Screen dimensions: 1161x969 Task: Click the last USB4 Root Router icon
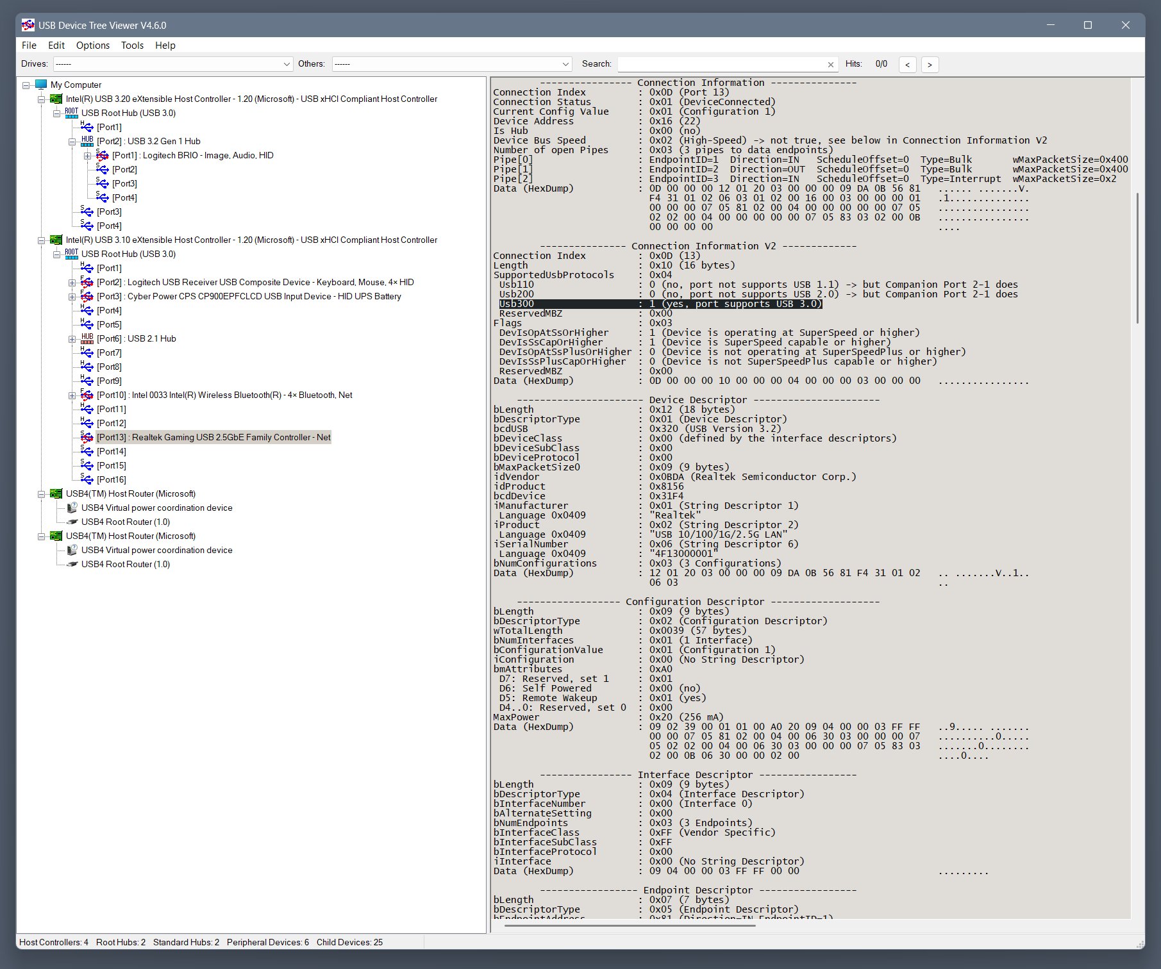click(72, 564)
